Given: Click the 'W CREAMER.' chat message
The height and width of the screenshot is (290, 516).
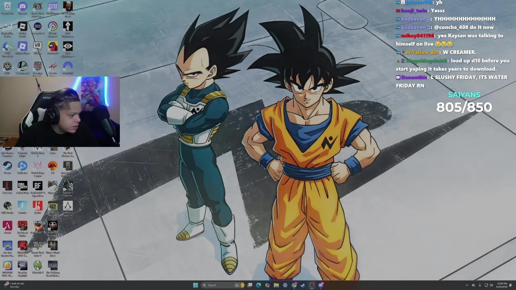Looking at the screenshot, I should 436,52.
